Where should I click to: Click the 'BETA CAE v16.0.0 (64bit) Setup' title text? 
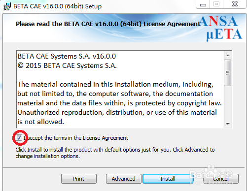point(58,6)
